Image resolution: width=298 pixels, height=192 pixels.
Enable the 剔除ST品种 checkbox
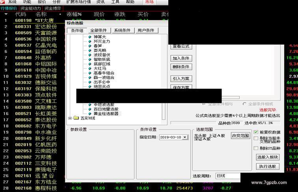point(256,148)
